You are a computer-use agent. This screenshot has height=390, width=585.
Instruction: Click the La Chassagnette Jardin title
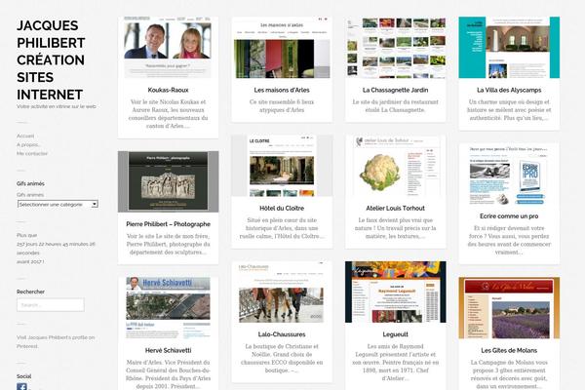click(x=396, y=90)
